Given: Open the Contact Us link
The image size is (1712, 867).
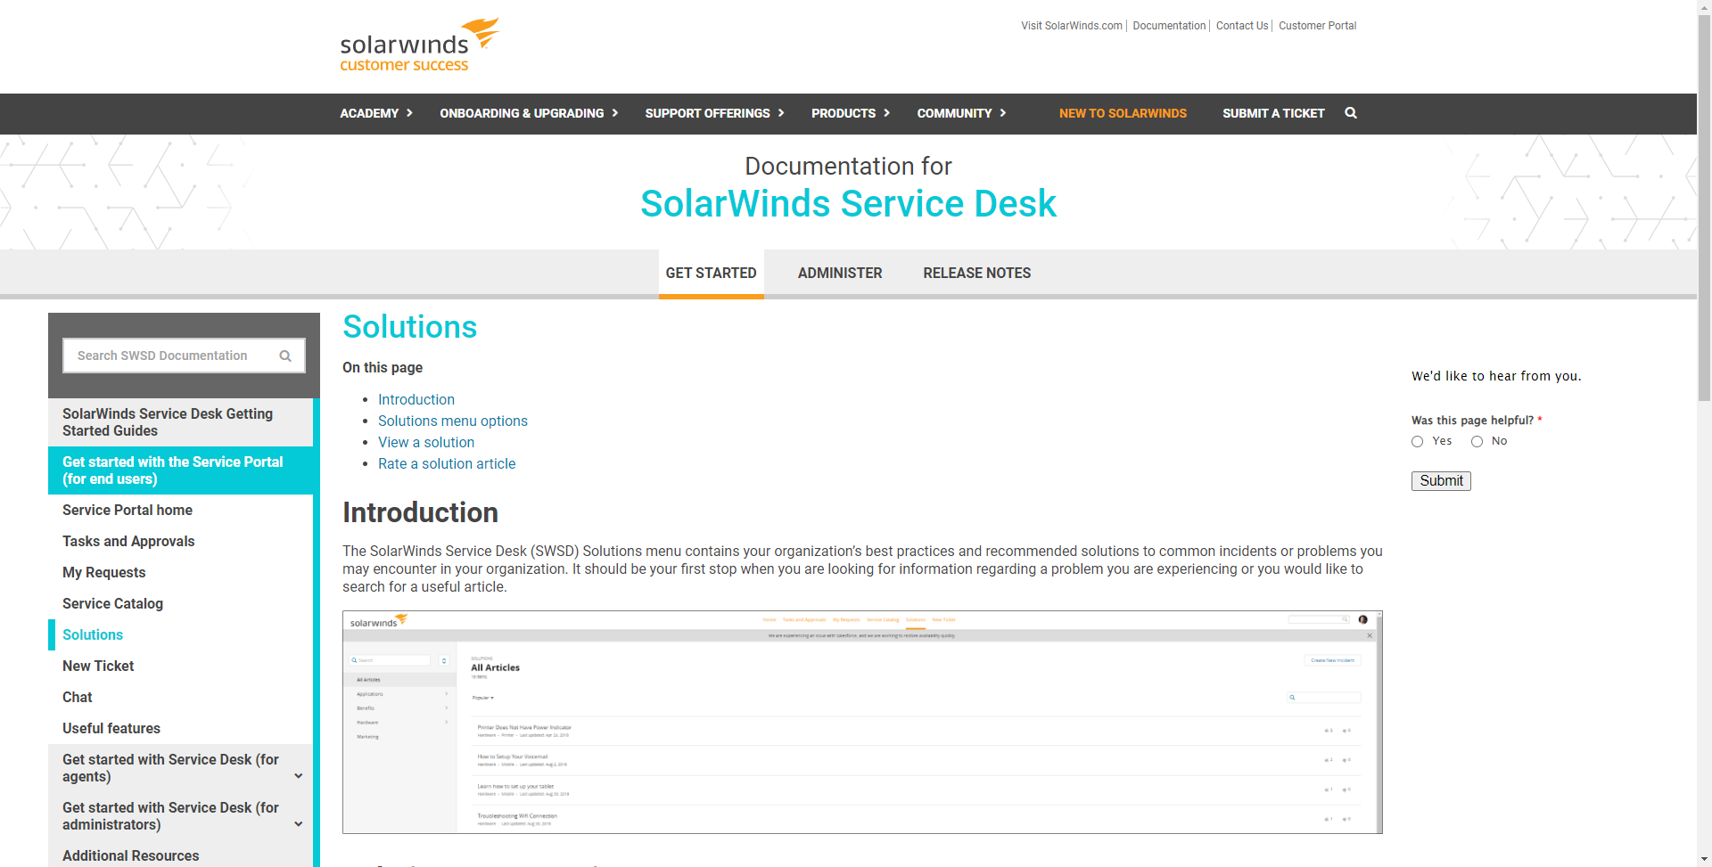Looking at the screenshot, I should 1242,26.
